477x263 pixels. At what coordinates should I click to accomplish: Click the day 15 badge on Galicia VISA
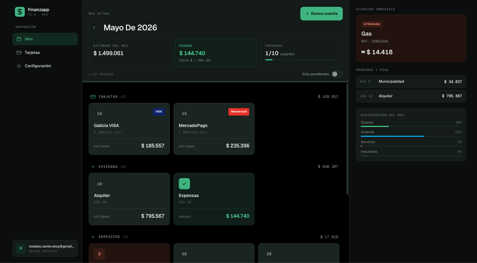point(99,114)
